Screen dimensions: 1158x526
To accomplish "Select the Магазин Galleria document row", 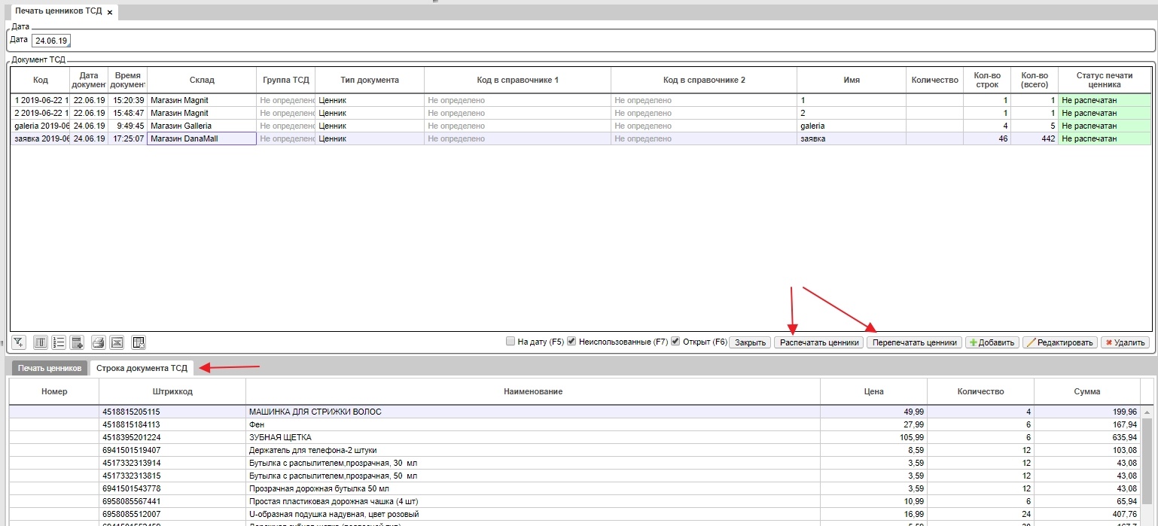I will point(201,126).
